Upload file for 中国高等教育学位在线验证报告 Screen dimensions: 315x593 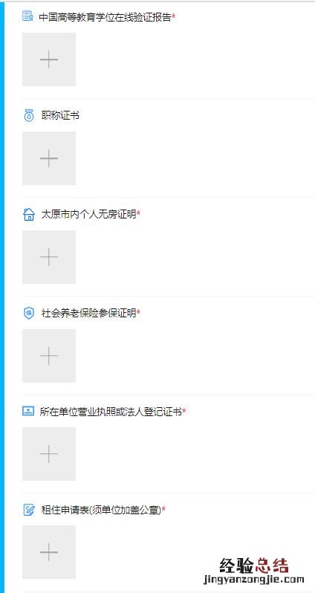pyautogui.click(x=49, y=59)
